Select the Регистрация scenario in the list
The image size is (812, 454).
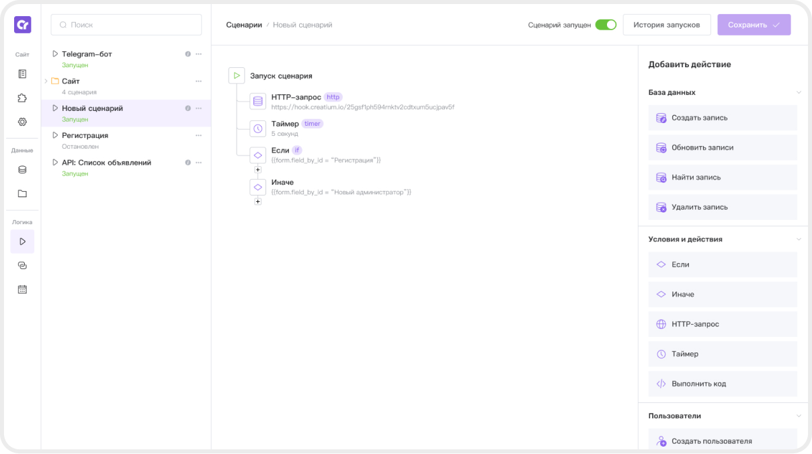[x=85, y=136]
